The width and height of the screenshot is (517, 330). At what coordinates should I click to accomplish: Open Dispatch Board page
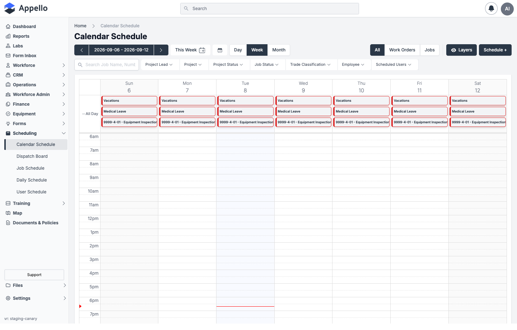32,156
